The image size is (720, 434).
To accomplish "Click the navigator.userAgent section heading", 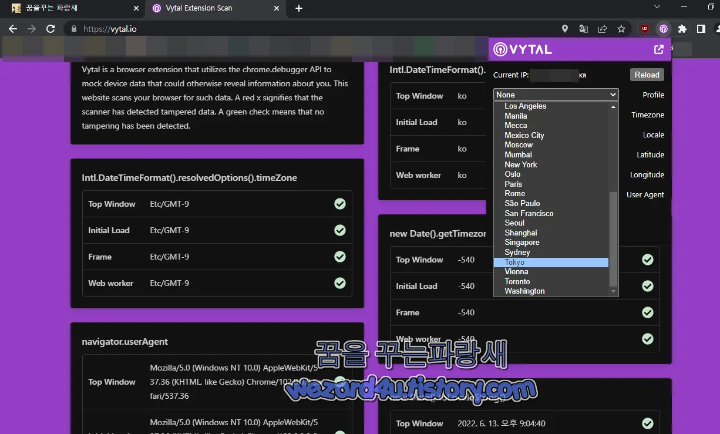I will click(125, 341).
